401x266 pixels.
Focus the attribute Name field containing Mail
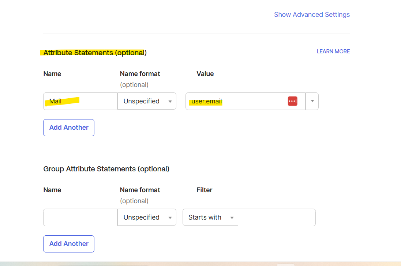coord(80,101)
